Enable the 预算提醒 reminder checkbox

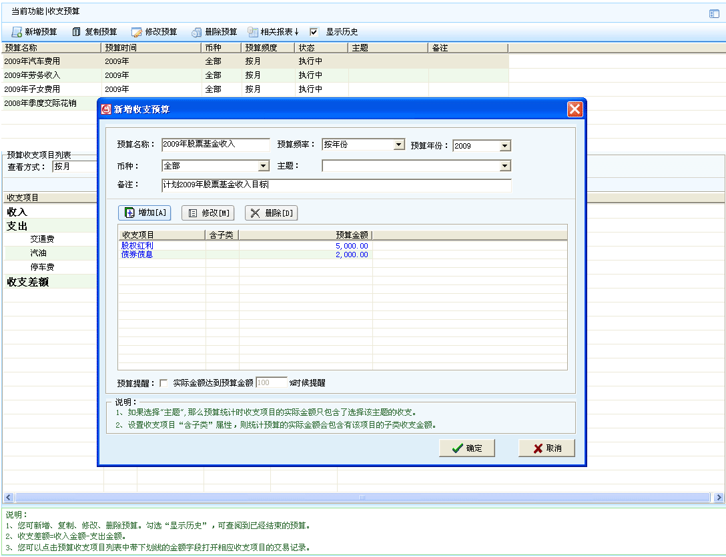point(163,383)
